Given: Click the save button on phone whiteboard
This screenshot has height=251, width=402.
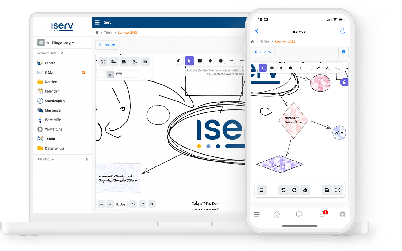Looking at the screenshot, I should point(327,190).
